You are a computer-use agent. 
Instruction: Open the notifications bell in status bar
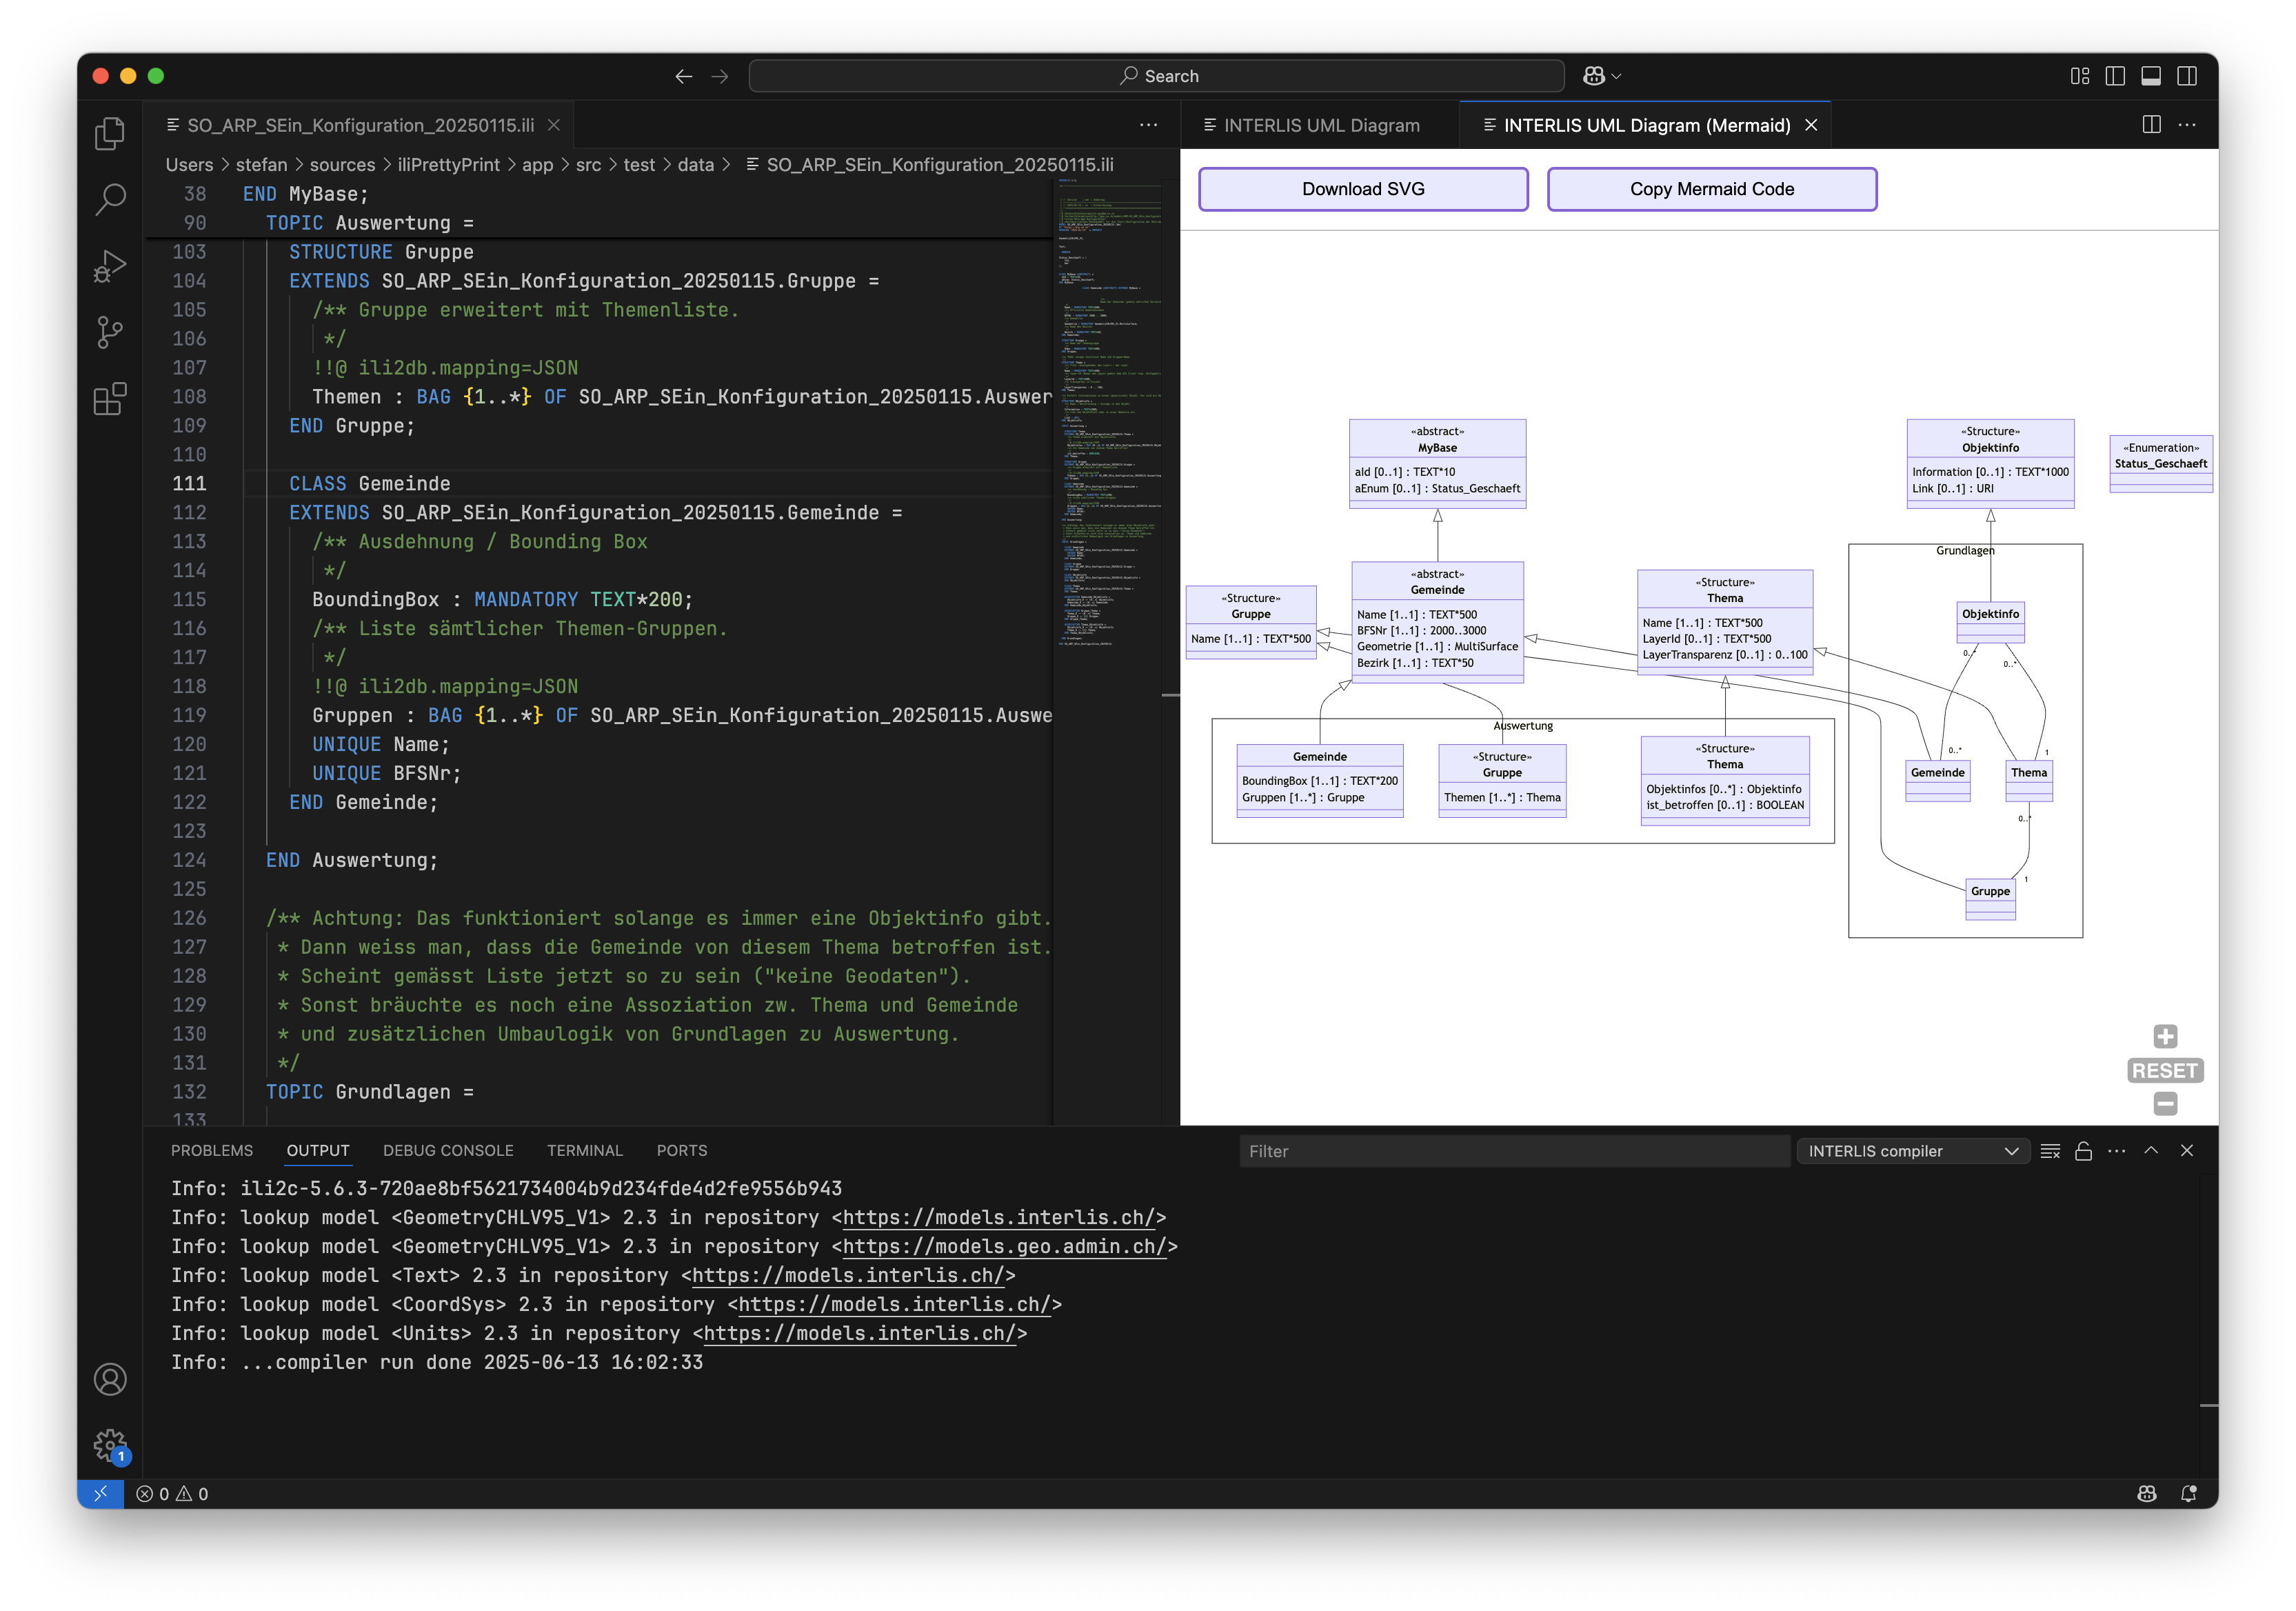(x=2188, y=1493)
